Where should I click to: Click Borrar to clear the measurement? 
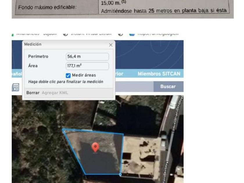coord(33,93)
